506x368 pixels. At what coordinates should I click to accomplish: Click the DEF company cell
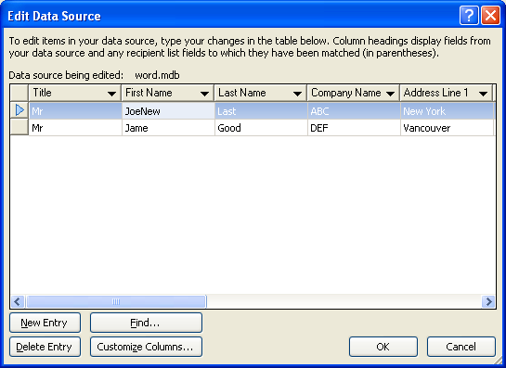click(354, 128)
